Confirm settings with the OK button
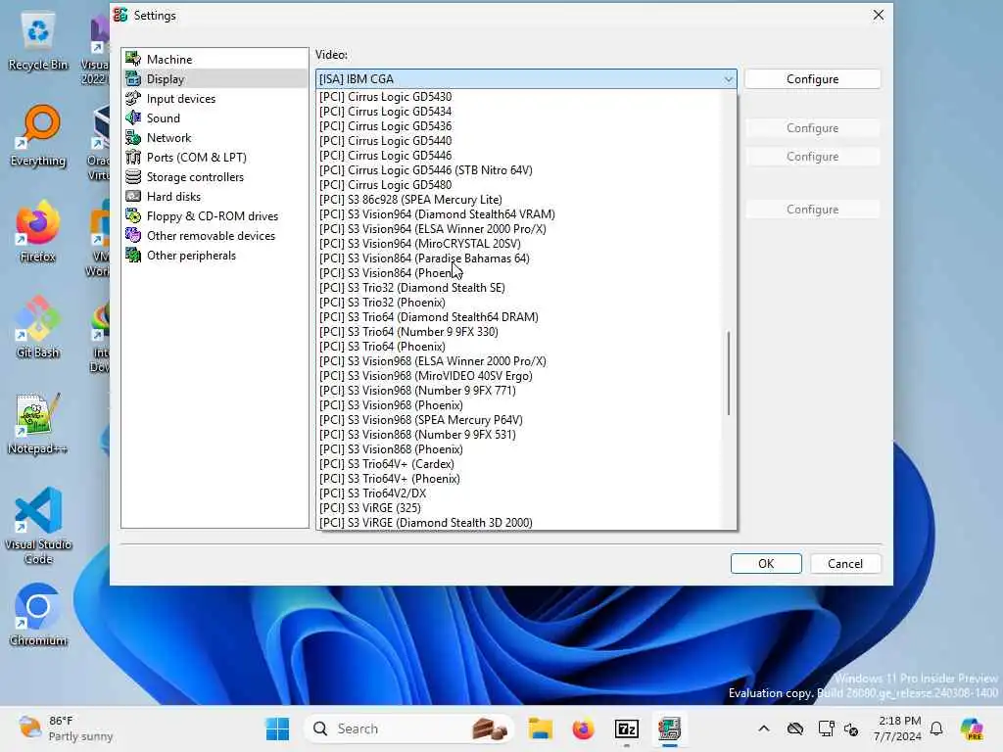Viewport: 1003px width, 752px height. (x=766, y=563)
